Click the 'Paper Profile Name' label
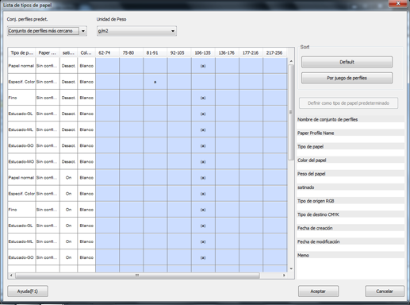This screenshot has width=410, height=305. click(x=316, y=133)
